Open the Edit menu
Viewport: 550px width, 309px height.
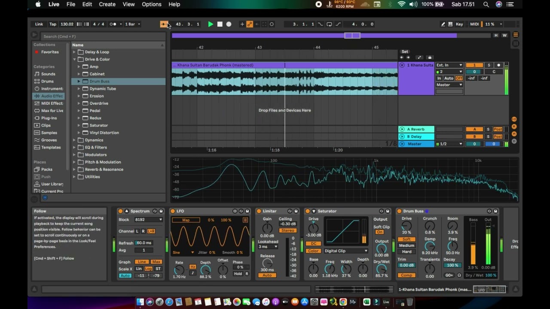point(87,4)
